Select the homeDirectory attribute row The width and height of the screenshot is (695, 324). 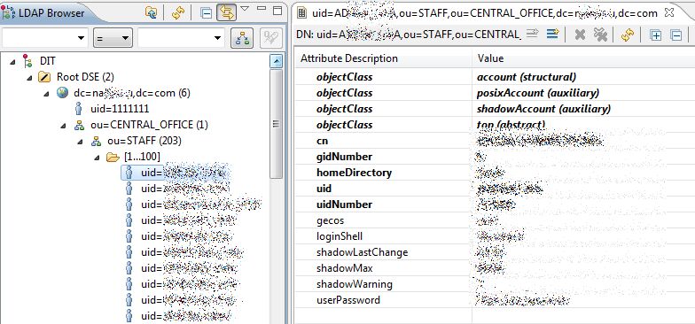coord(495,173)
